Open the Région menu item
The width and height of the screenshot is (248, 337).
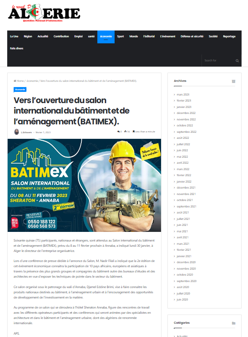(28, 37)
